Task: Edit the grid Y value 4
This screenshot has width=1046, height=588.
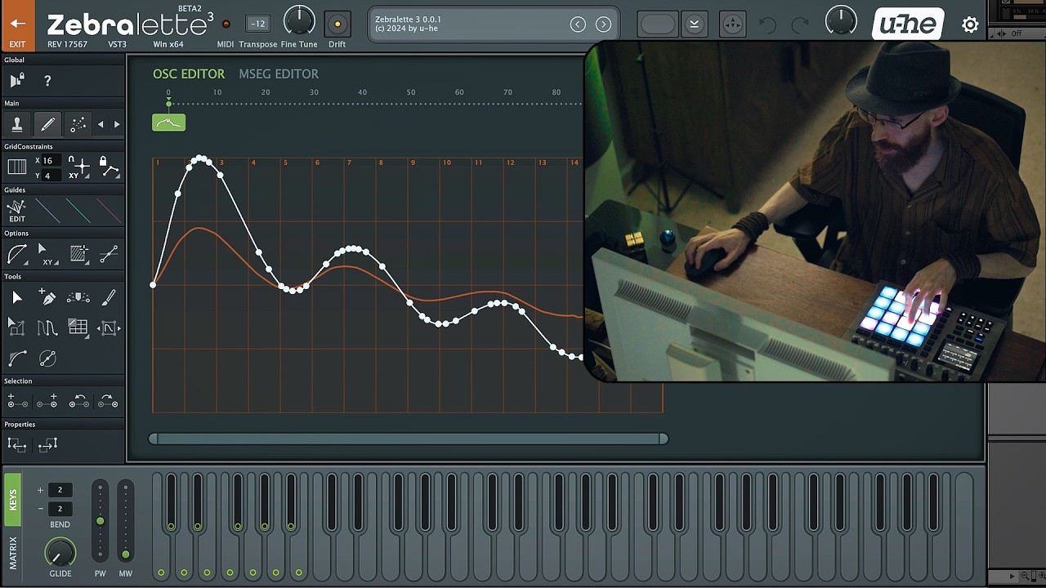Action: pos(51,176)
